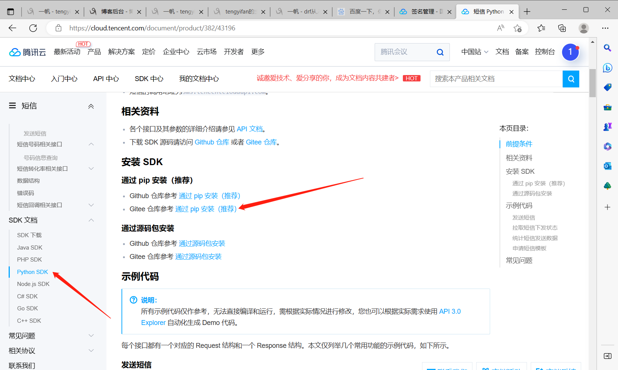Image resolution: width=618 pixels, height=370 pixels.
Task: Open the API 3.0 Explorer link
Action: pos(450,311)
